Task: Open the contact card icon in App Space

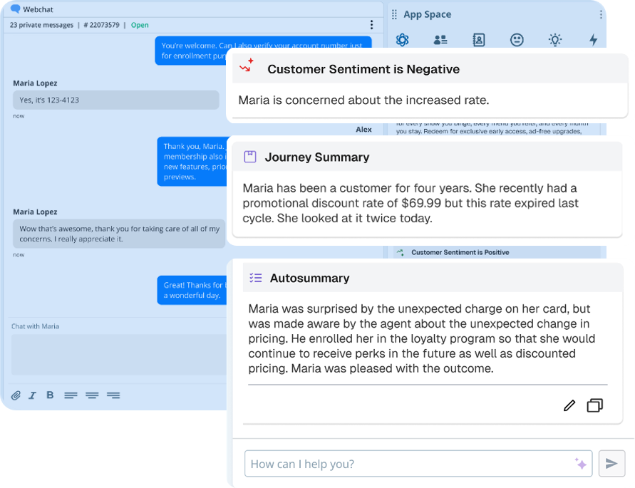Action: coord(479,40)
